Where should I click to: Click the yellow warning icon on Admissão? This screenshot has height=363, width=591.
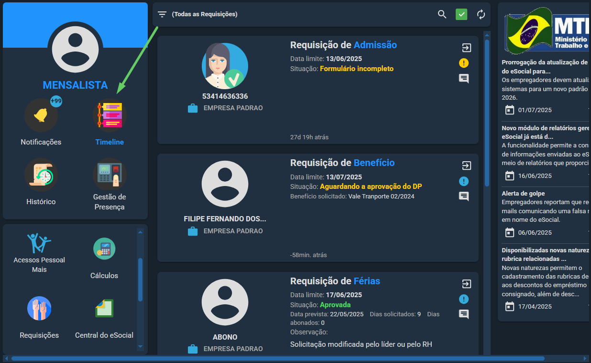(x=464, y=63)
